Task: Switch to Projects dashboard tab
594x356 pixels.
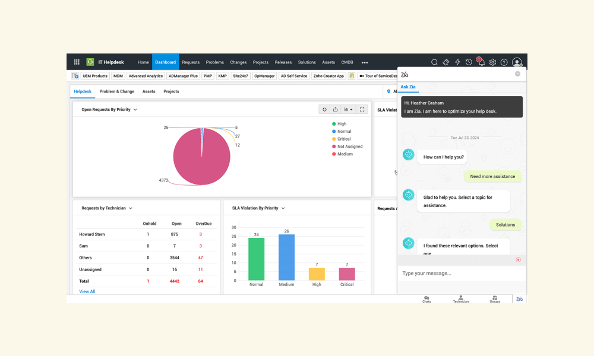Action: coord(171,91)
